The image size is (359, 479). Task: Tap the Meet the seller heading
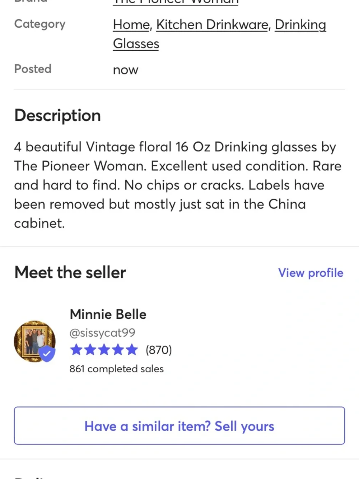click(70, 272)
